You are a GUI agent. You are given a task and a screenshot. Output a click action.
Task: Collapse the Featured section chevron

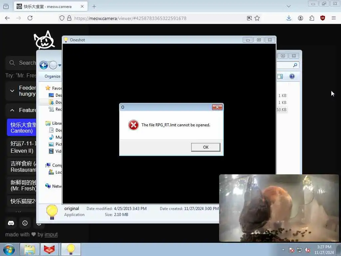[12, 110]
